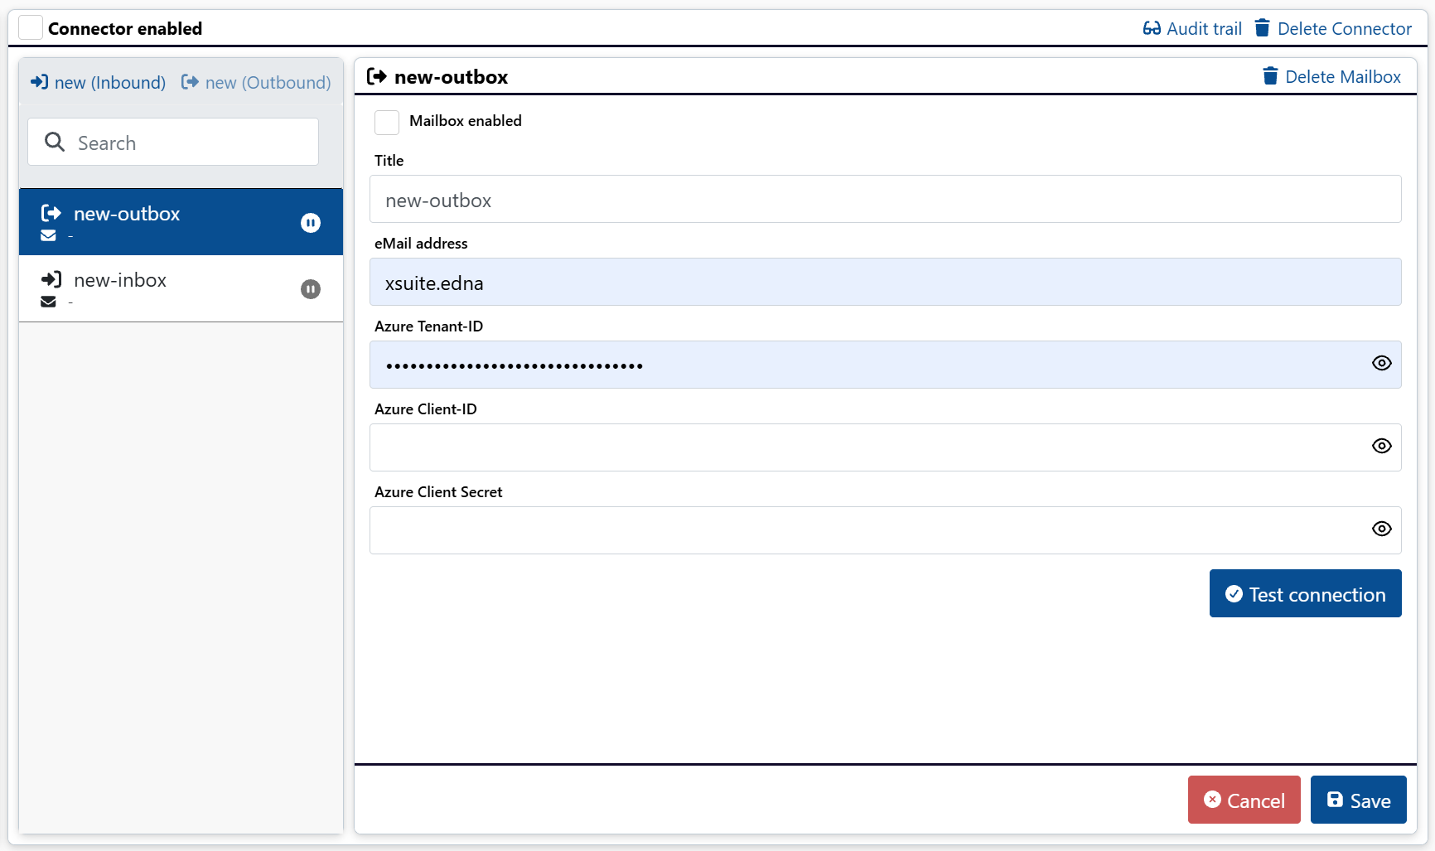Save the mailbox configuration
Viewport: 1435px width, 851px height.
pos(1358,800)
